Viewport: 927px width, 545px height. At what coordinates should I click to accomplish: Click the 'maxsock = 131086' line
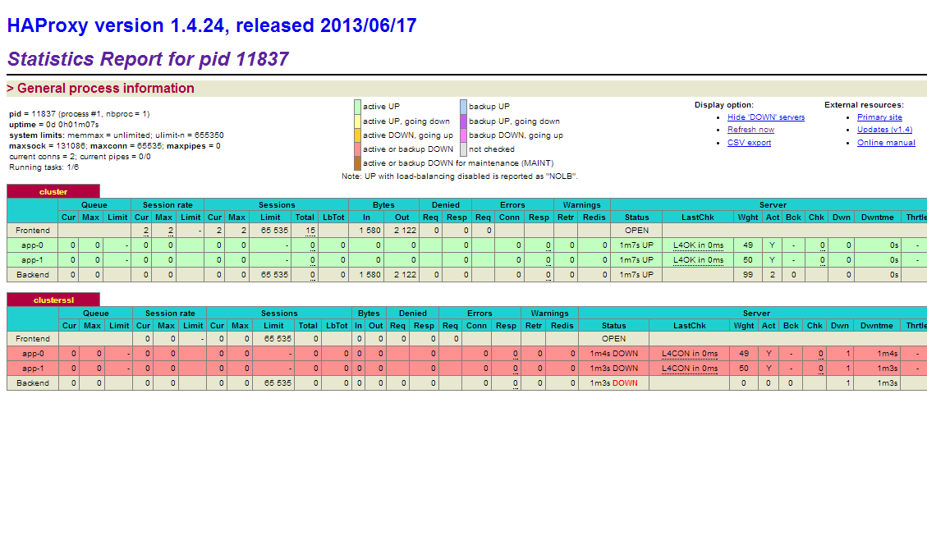pyautogui.click(x=115, y=146)
